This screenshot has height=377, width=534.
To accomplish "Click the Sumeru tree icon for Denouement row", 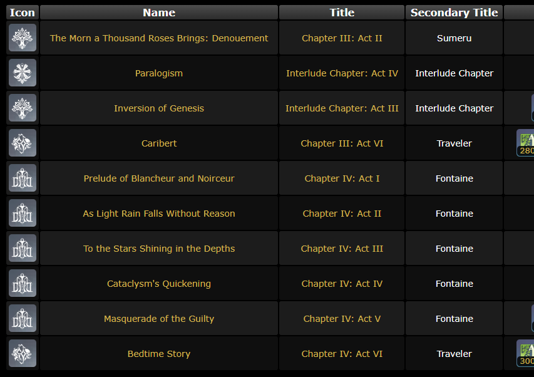I will pos(23,38).
